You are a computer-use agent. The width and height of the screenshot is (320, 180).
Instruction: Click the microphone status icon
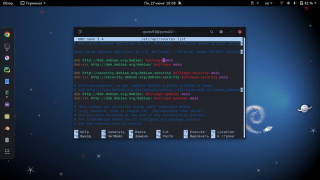tap(294, 3)
